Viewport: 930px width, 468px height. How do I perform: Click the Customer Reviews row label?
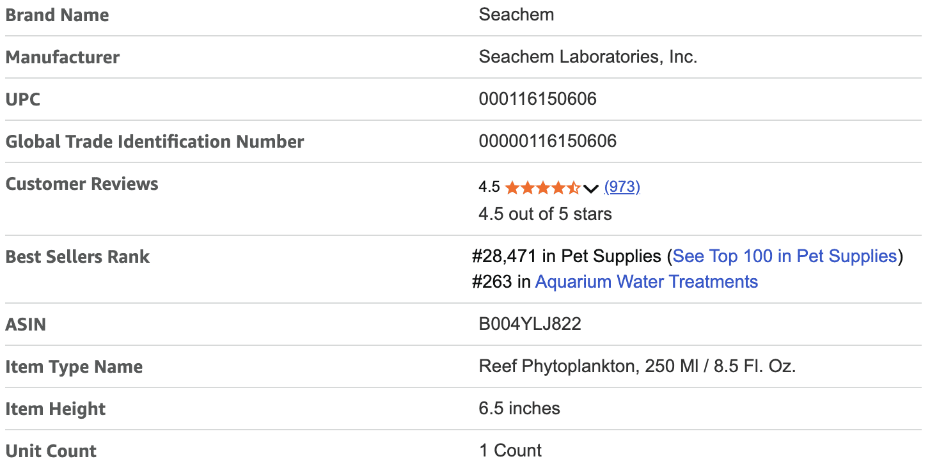pos(82,184)
